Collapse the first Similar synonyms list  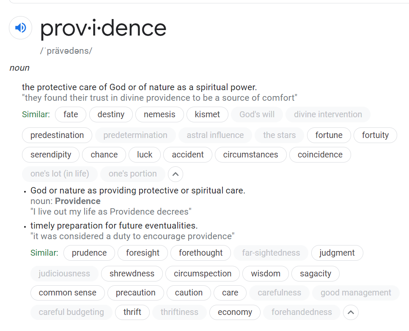176,174
